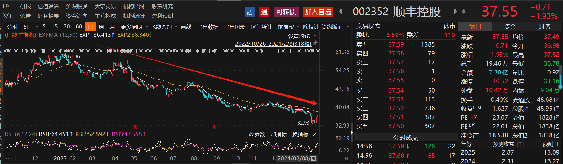Screen dimensions: 563x164
Task: Click the 2024/02/08/四 date label
Action: [x=297, y=158]
